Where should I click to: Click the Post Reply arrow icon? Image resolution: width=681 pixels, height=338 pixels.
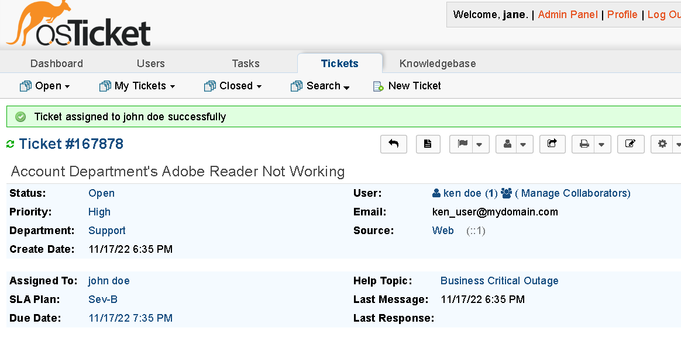click(393, 144)
